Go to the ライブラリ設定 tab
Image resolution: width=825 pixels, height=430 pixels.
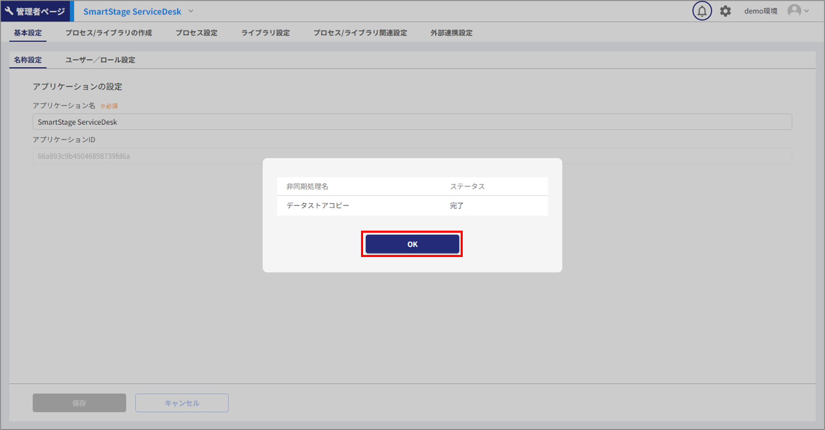point(266,33)
